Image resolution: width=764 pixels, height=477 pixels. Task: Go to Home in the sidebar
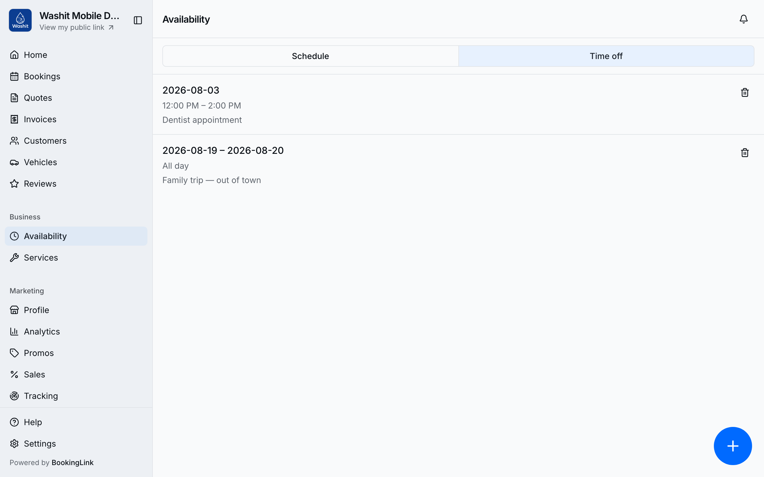(76, 55)
